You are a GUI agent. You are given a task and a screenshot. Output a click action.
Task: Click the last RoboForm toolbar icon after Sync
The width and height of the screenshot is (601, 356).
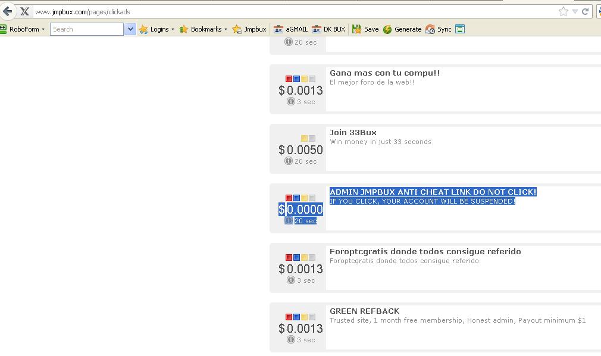pyautogui.click(x=460, y=29)
